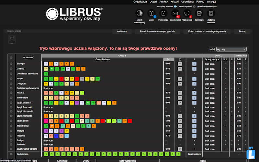Switch on Widok alternatywny contrast view

[x=139, y=14]
